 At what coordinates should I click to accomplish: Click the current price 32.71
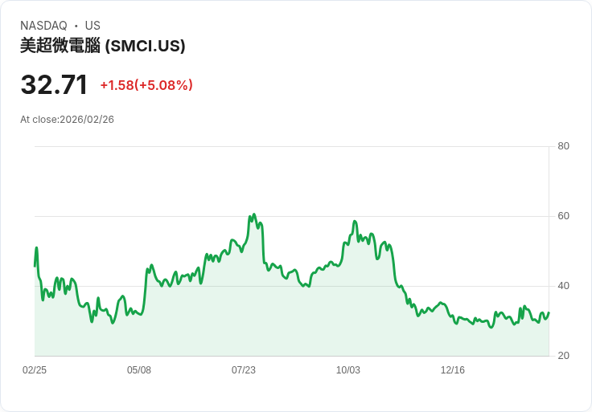click(x=54, y=84)
